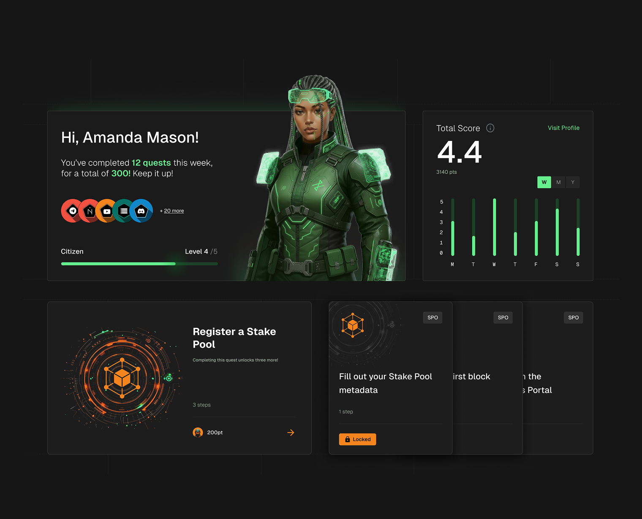Screen dimensions: 642x519
Task: Click the Locked button on the metadata card
Action: (x=357, y=439)
